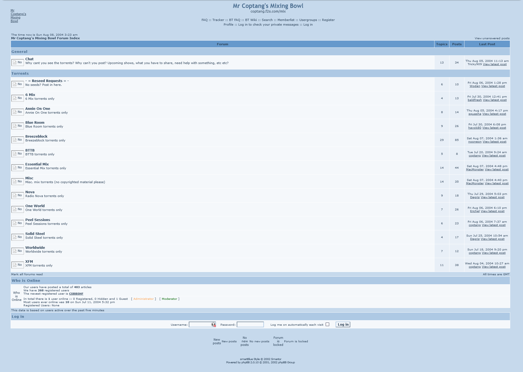Click the folder icon beside XFM forum
This screenshot has height=372, width=523.
pos(17,265)
